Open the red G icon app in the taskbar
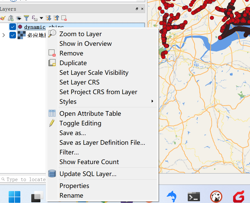The height and width of the screenshot is (203, 250). pos(239,197)
